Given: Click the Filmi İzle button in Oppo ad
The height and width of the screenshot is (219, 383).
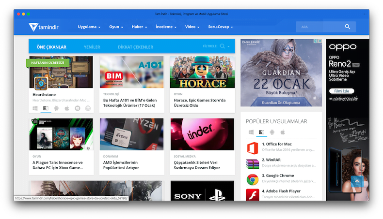Looking at the screenshot, I should coord(341,91).
